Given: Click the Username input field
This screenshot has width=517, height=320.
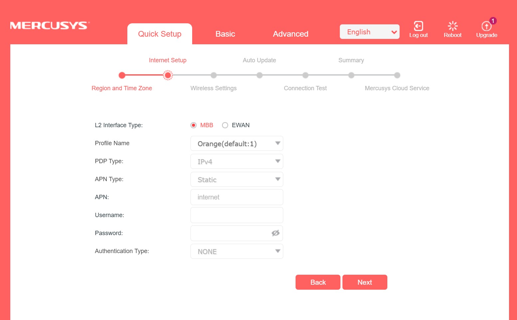Looking at the screenshot, I should 237,215.
